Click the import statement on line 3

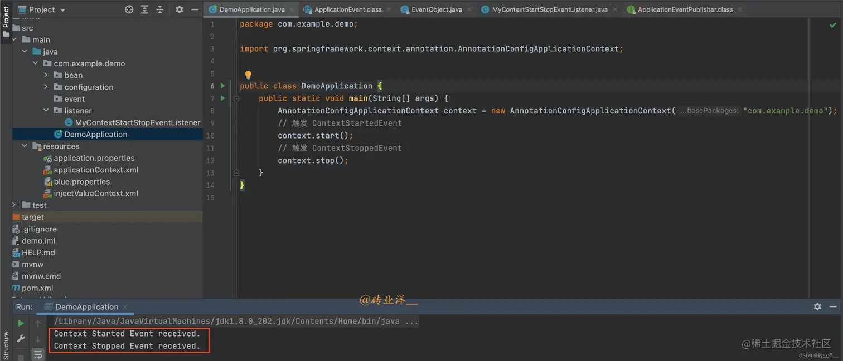(432, 49)
